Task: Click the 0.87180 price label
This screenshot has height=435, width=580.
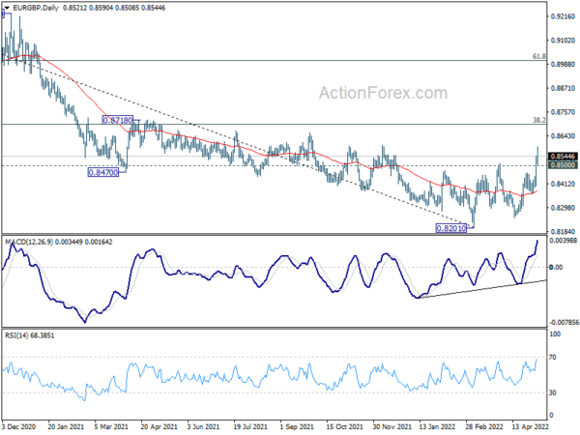Action: [x=118, y=120]
